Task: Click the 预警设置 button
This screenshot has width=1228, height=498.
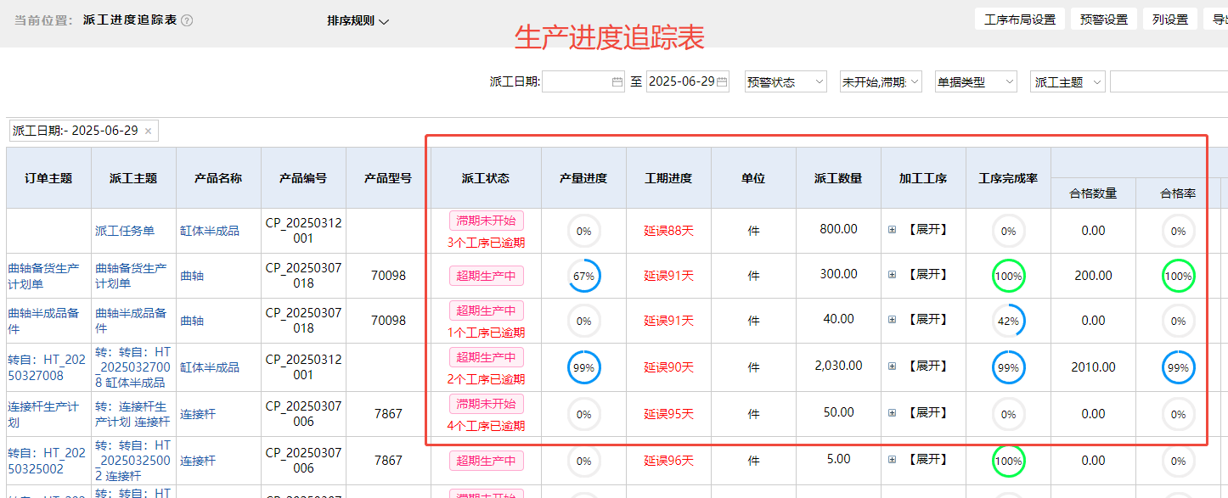Action: coord(1104,20)
